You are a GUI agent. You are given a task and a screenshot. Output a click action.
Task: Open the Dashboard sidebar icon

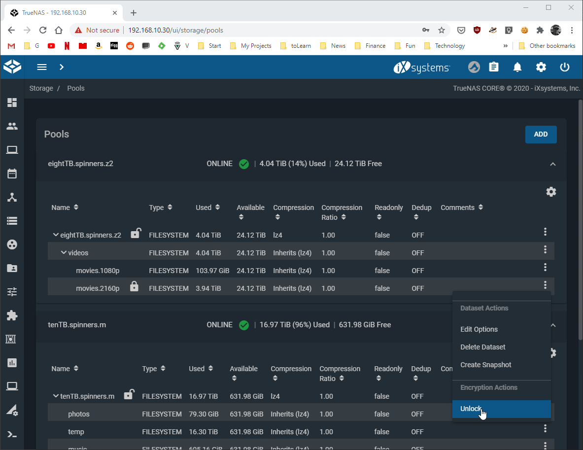coord(12,103)
